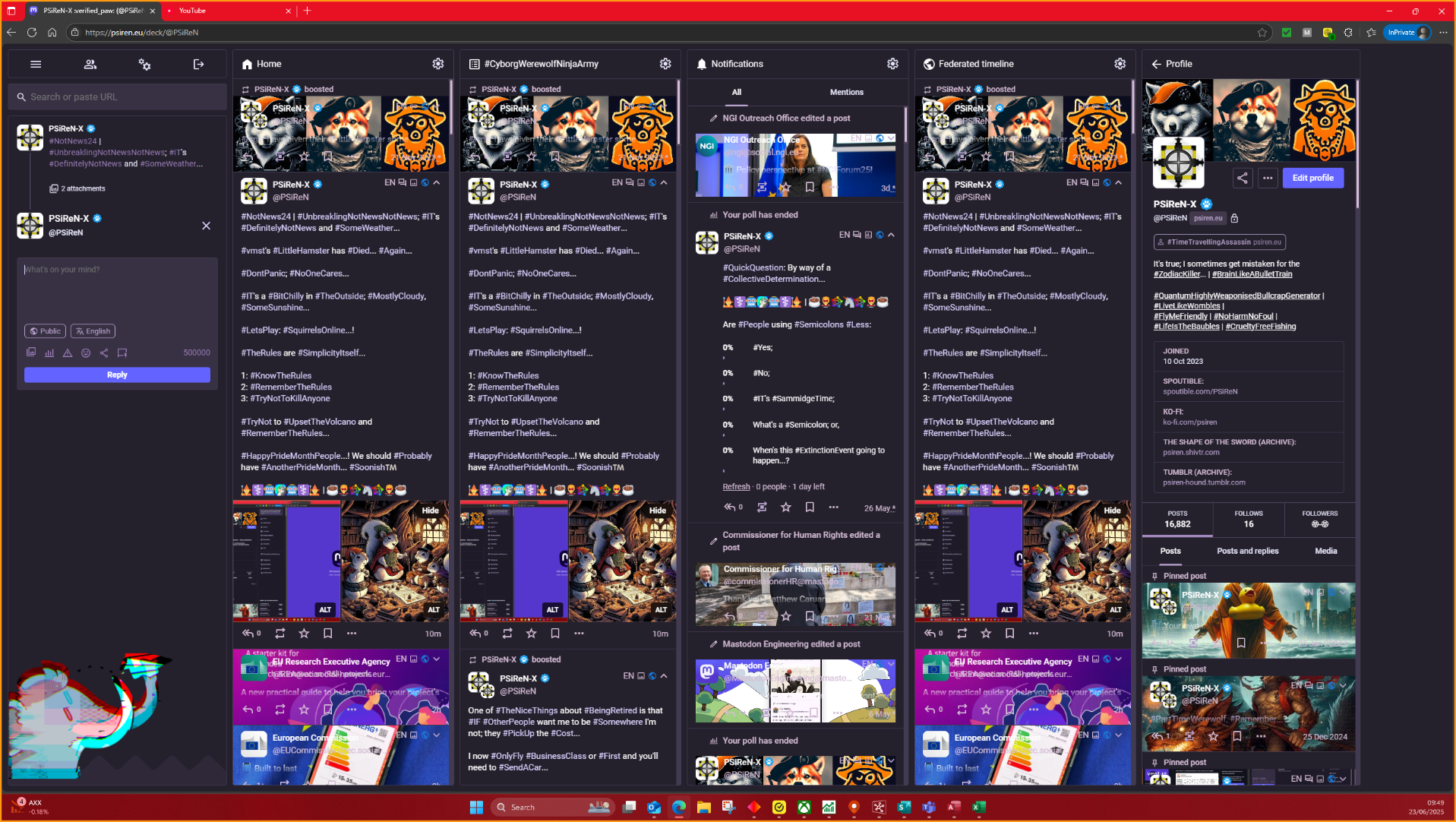Click the logout icon in sidebar

click(199, 65)
